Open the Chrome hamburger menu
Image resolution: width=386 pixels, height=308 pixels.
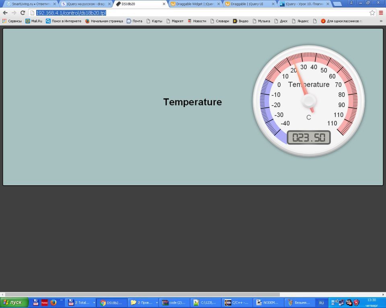pyautogui.click(x=381, y=13)
